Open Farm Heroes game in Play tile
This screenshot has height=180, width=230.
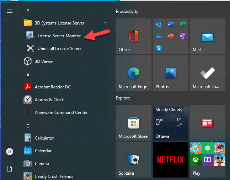(196, 148)
